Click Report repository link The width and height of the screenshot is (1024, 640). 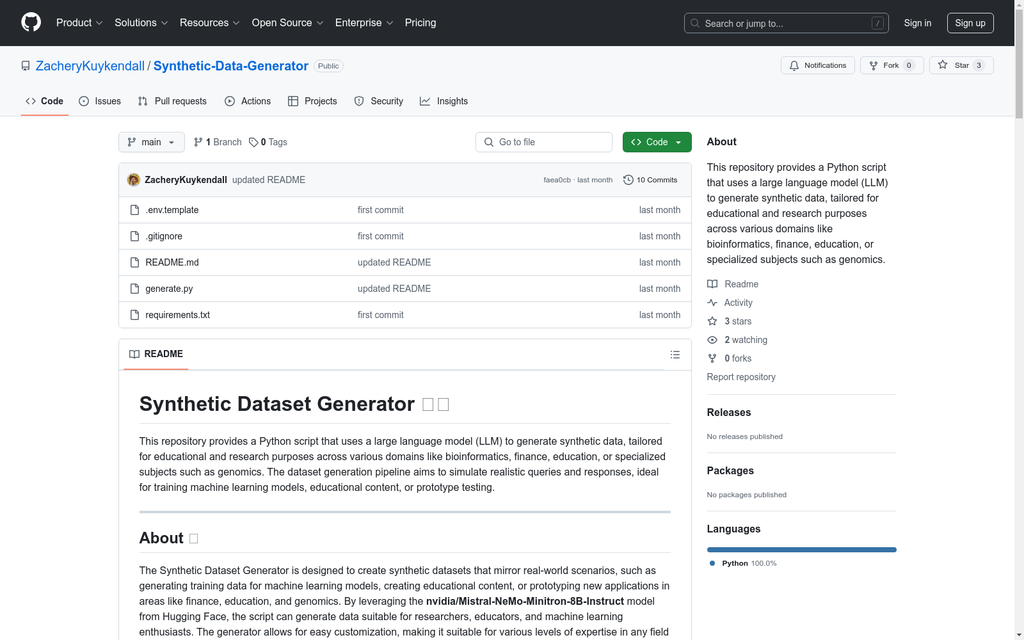pos(741,377)
